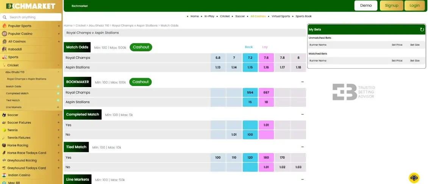This screenshot has width=428, height=184.
Task: Toggle the Match Odds checkmark in sidebar
Action: click(x=58, y=86)
